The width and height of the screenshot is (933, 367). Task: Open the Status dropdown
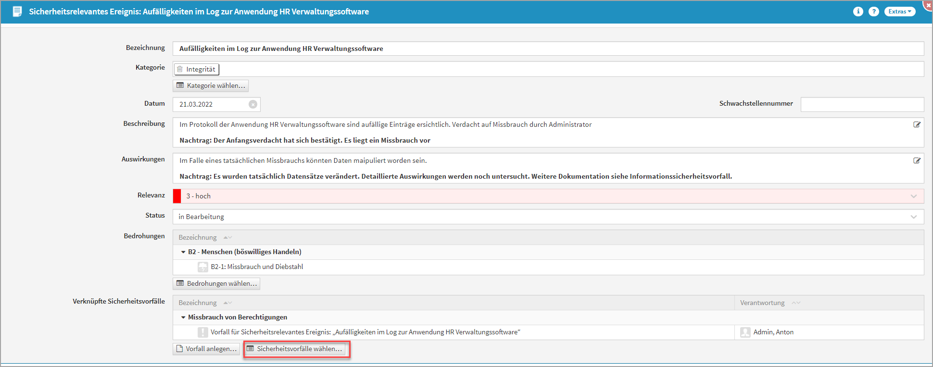(913, 217)
